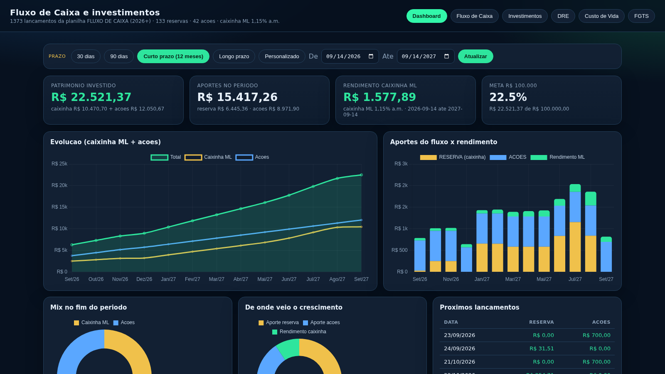
Task: Open the Investimentos tab
Action: click(525, 16)
